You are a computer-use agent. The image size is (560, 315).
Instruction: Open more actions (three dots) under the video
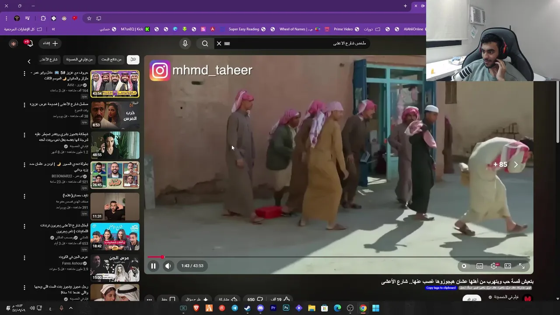click(149, 300)
